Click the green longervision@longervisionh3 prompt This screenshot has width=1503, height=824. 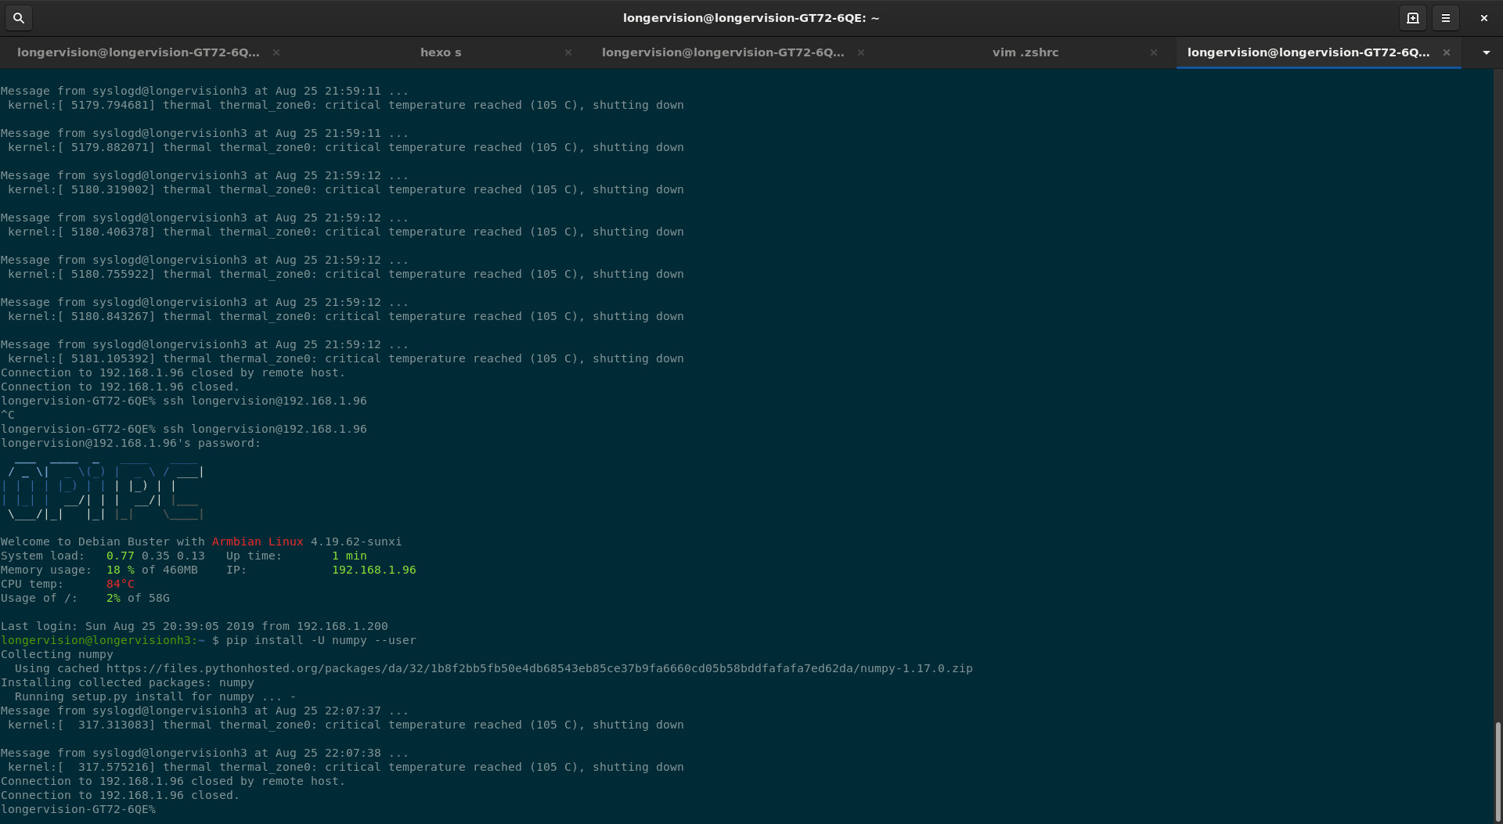coord(103,640)
